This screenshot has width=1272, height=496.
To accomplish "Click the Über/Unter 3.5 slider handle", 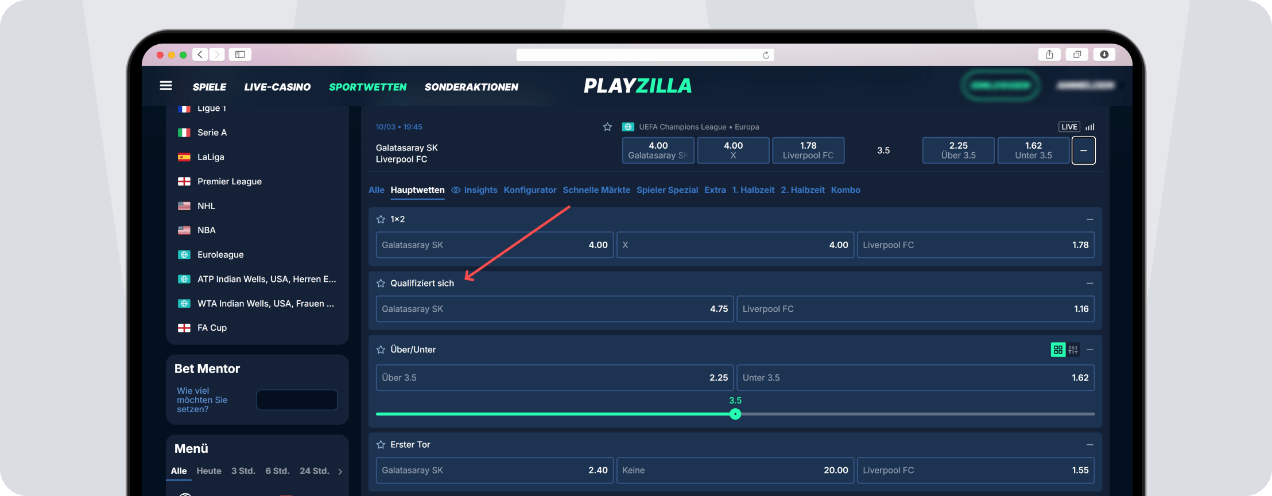I will coord(735,414).
